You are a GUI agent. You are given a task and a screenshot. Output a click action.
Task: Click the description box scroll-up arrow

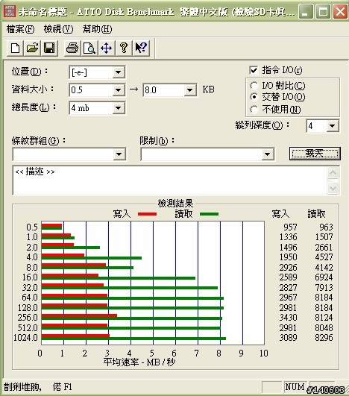(x=333, y=173)
